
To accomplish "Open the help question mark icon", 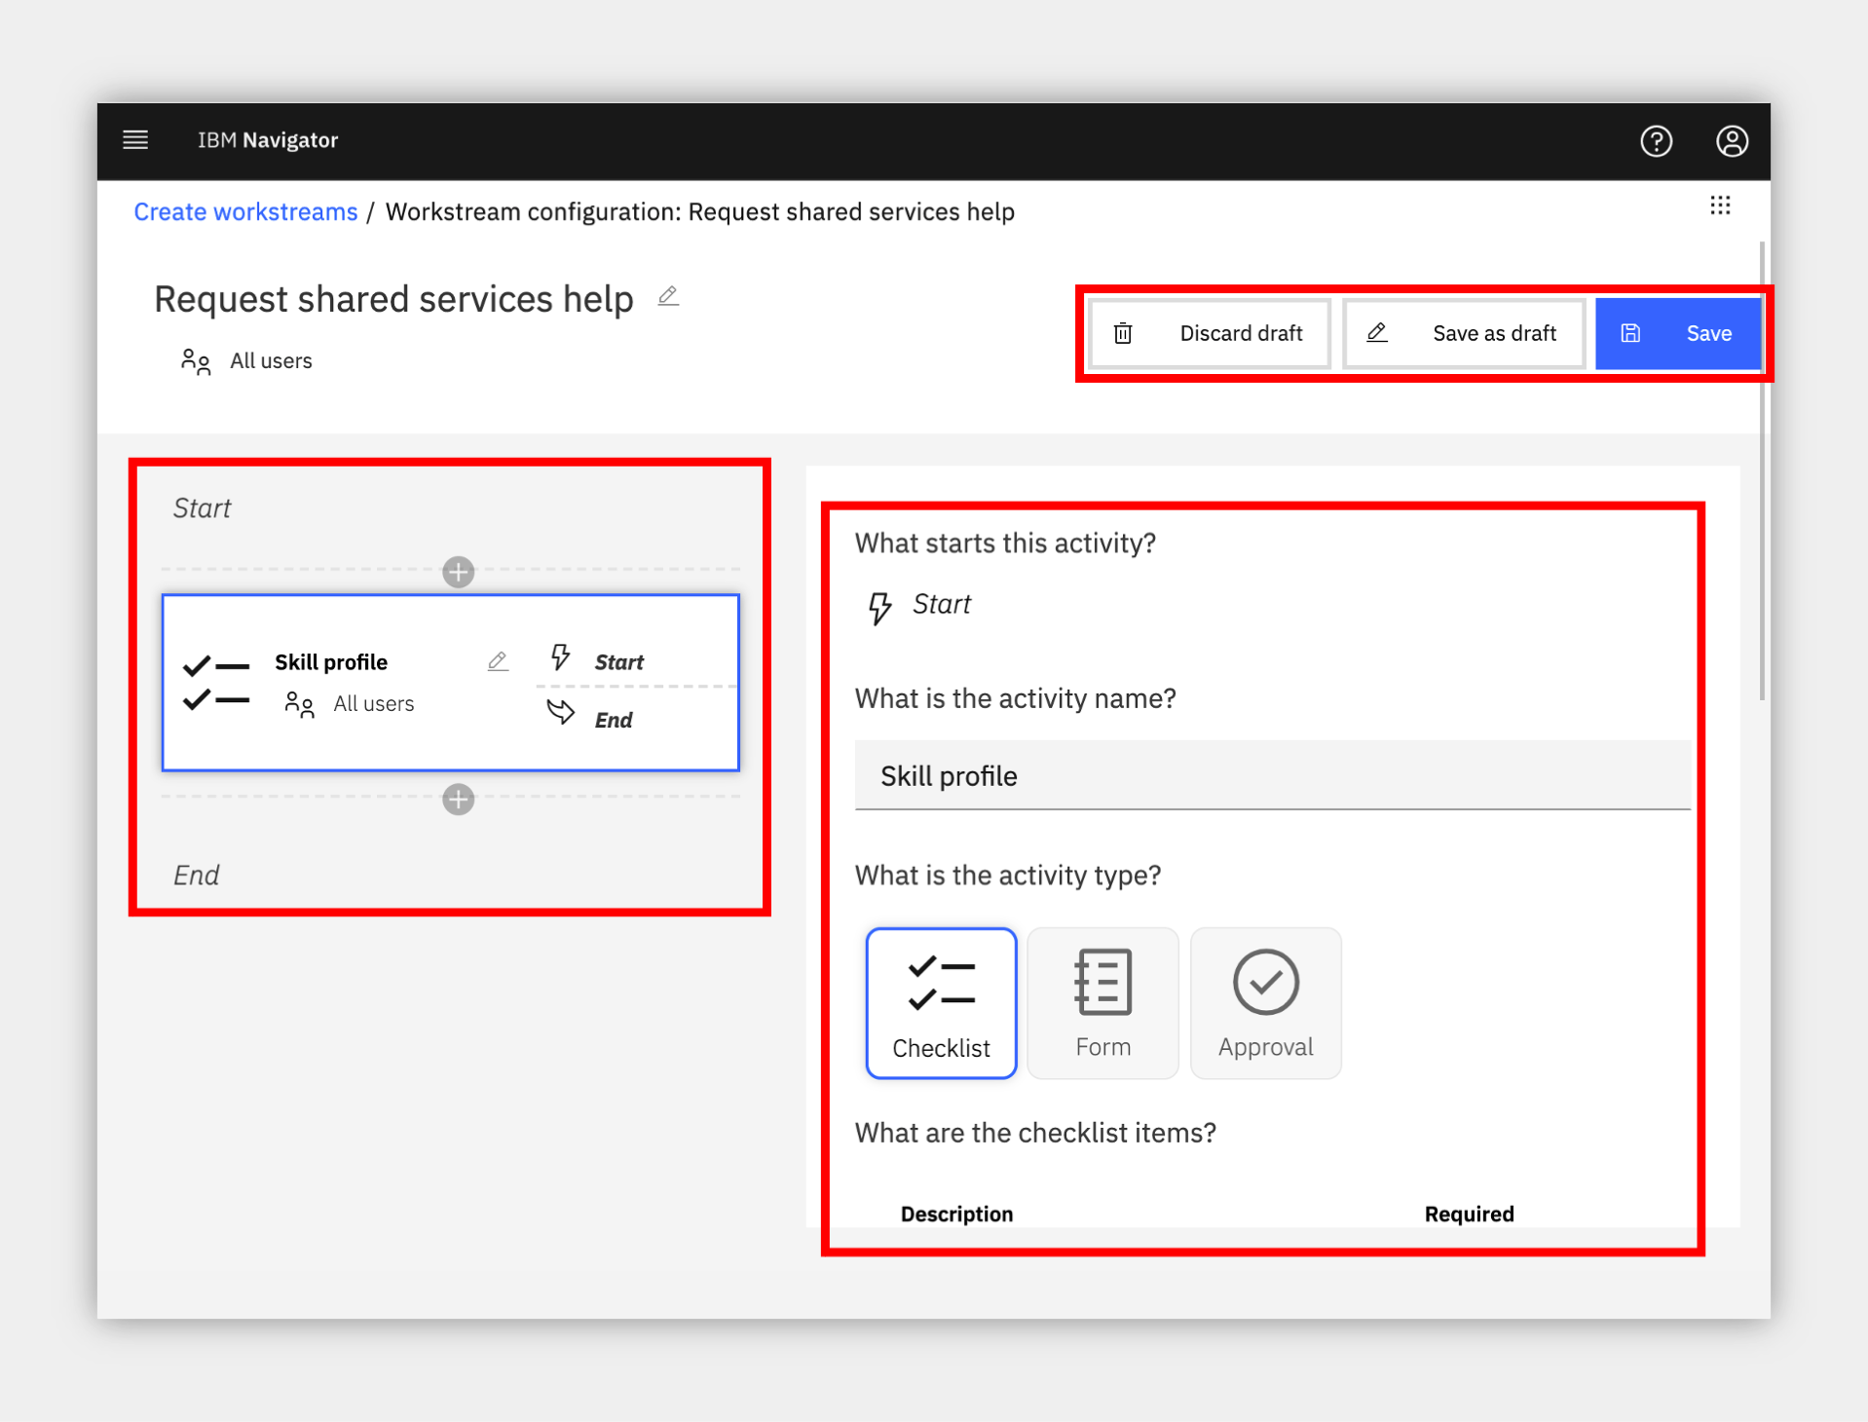I will point(1656,141).
